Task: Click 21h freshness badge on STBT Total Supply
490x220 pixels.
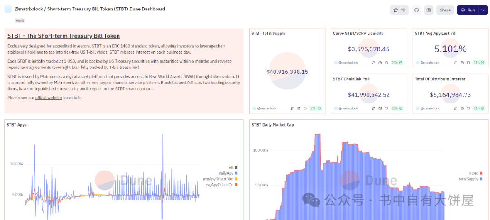Action: pyautogui.click(x=316, y=108)
